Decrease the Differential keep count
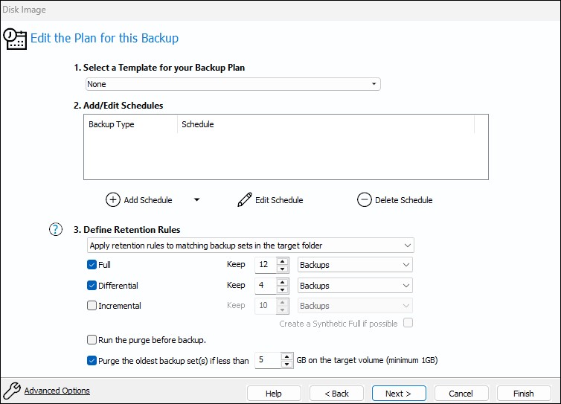 (x=283, y=289)
